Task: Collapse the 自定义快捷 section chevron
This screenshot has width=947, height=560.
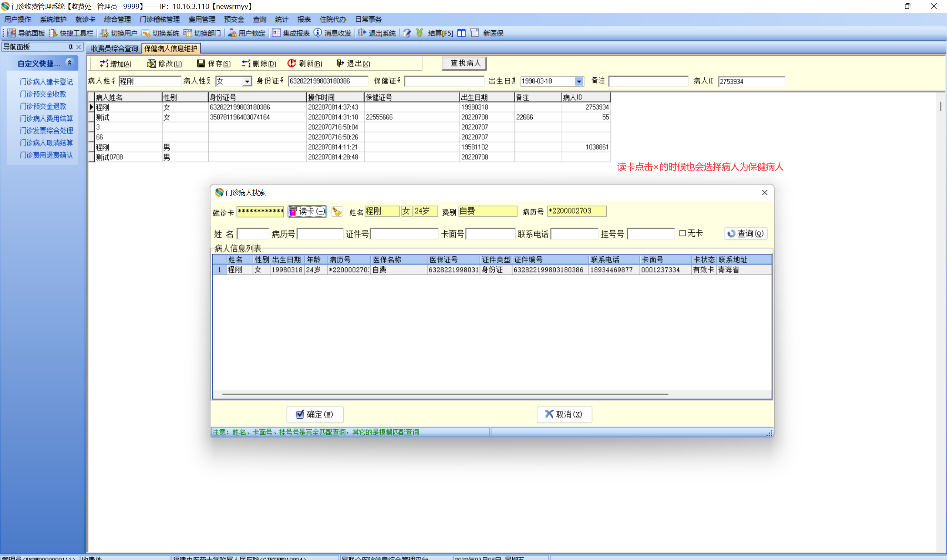Action: 70,63
